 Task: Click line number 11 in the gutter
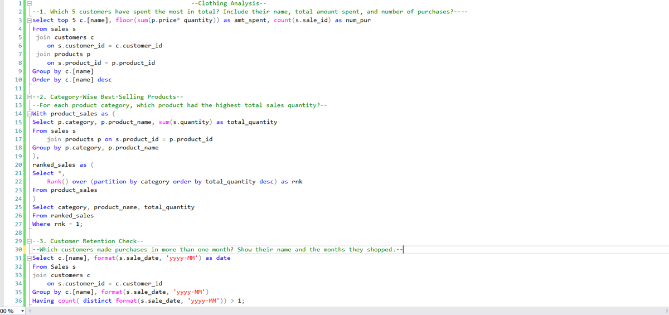point(18,88)
